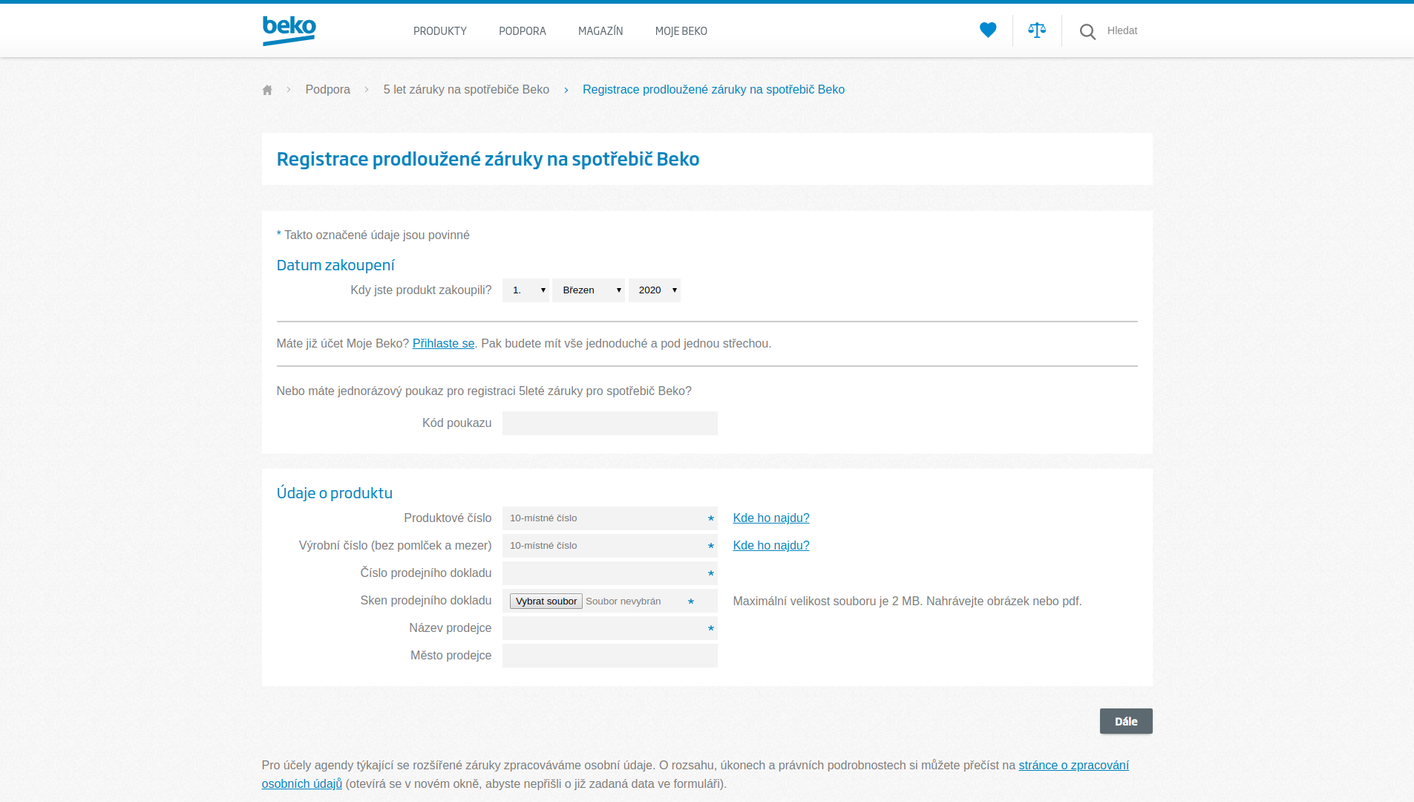Click label 'Kdy jste produkt zakoupili?'
Viewport: 1414px width, 802px height.
[421, 290]
